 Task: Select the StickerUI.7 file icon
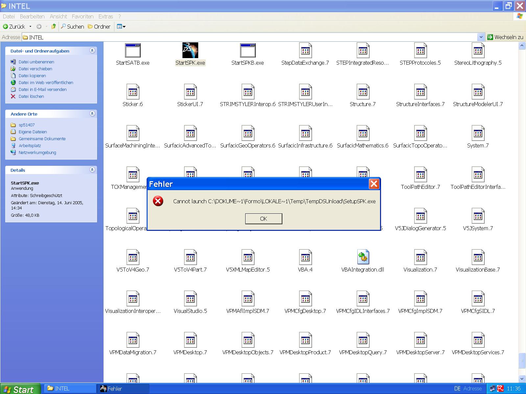tap(190, 92)
